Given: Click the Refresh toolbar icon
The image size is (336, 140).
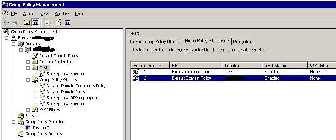Looking at the screenshot, I should pyautogui.click(x=47, y=22).
